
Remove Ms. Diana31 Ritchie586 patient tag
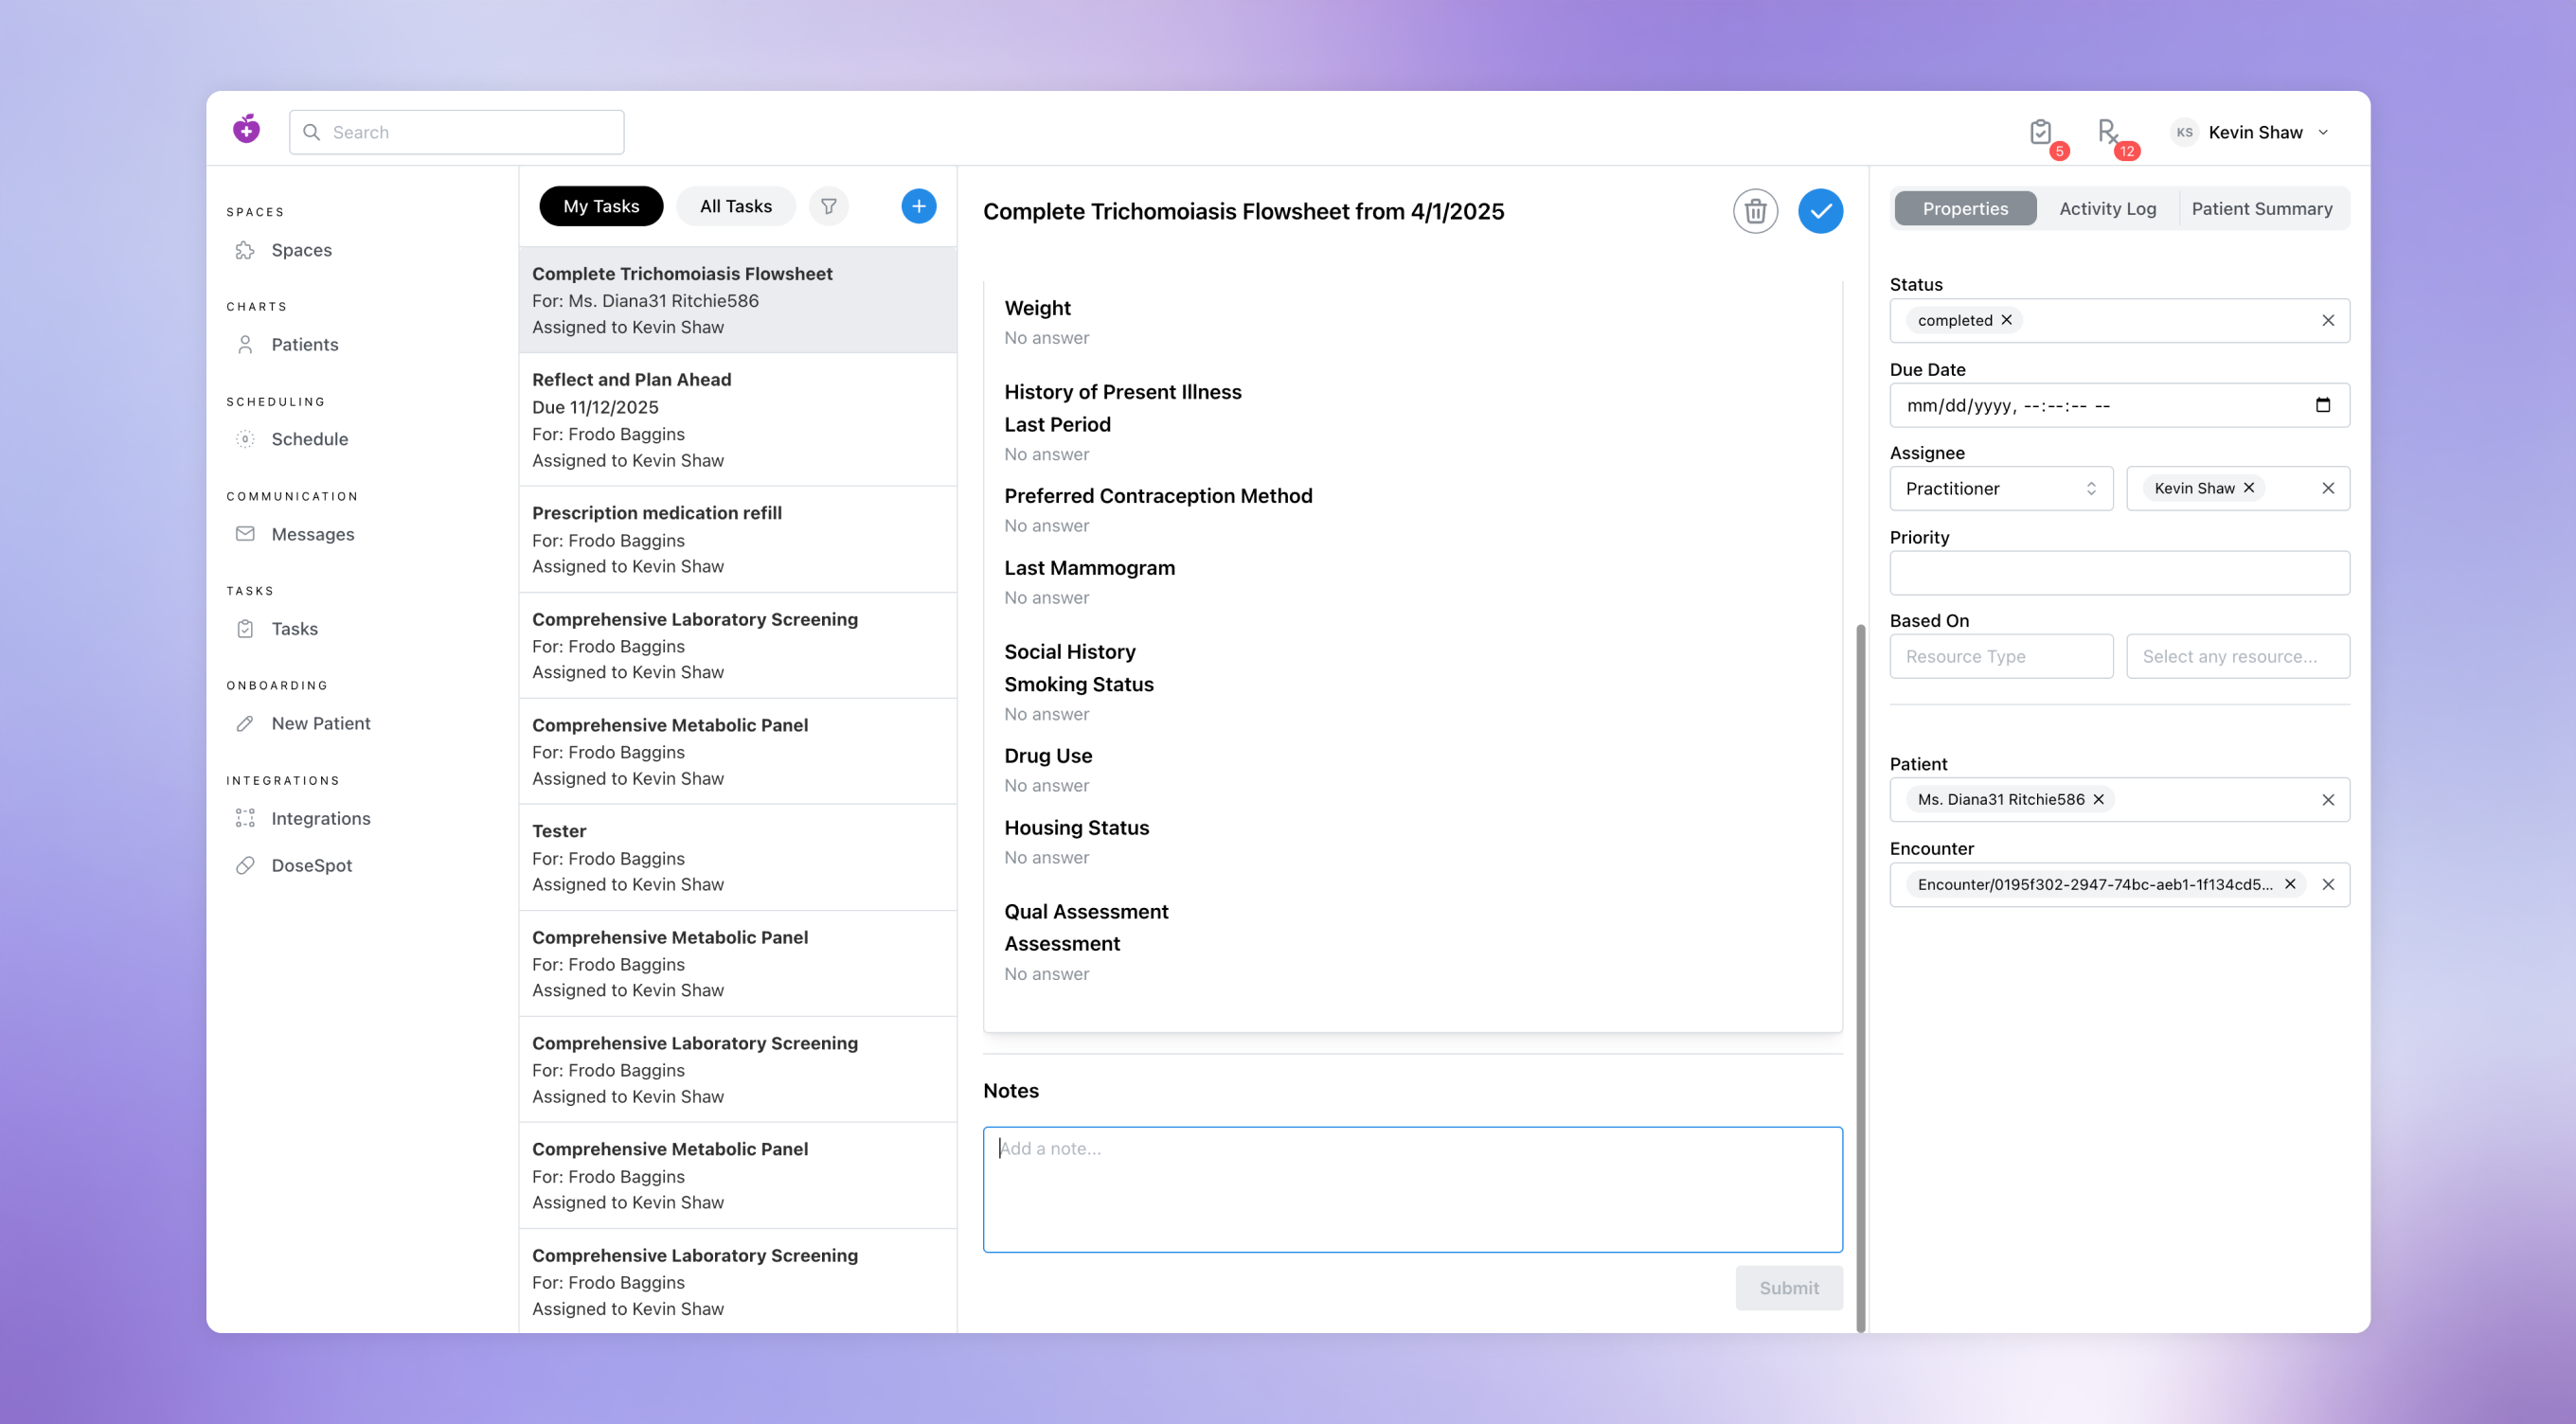2099,799
